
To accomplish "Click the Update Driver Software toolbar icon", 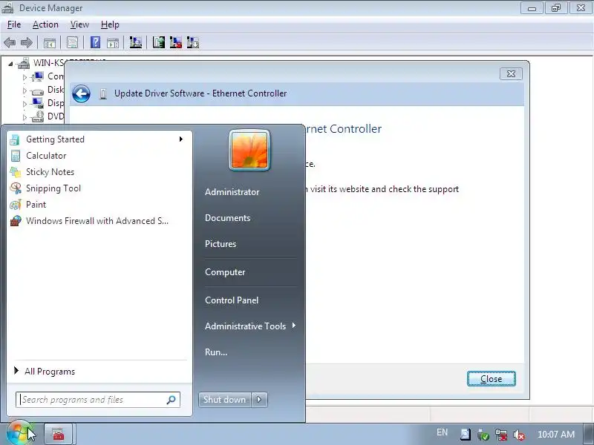I will tap(159, 42).
